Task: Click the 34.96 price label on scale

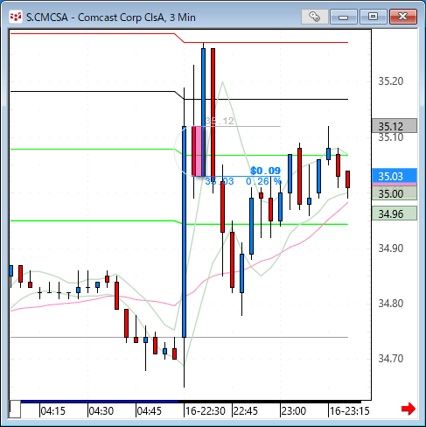Action: tap(395, 213)
